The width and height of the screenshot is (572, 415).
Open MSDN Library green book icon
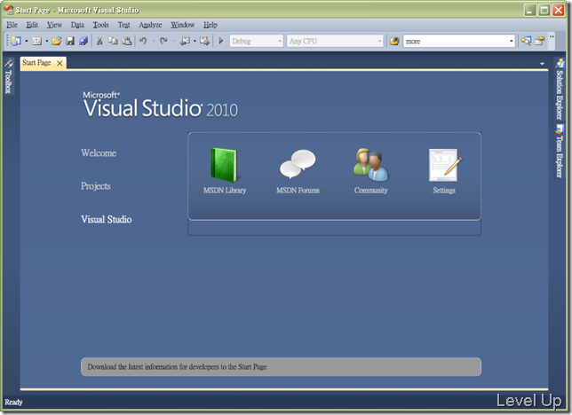pos(224,165)
